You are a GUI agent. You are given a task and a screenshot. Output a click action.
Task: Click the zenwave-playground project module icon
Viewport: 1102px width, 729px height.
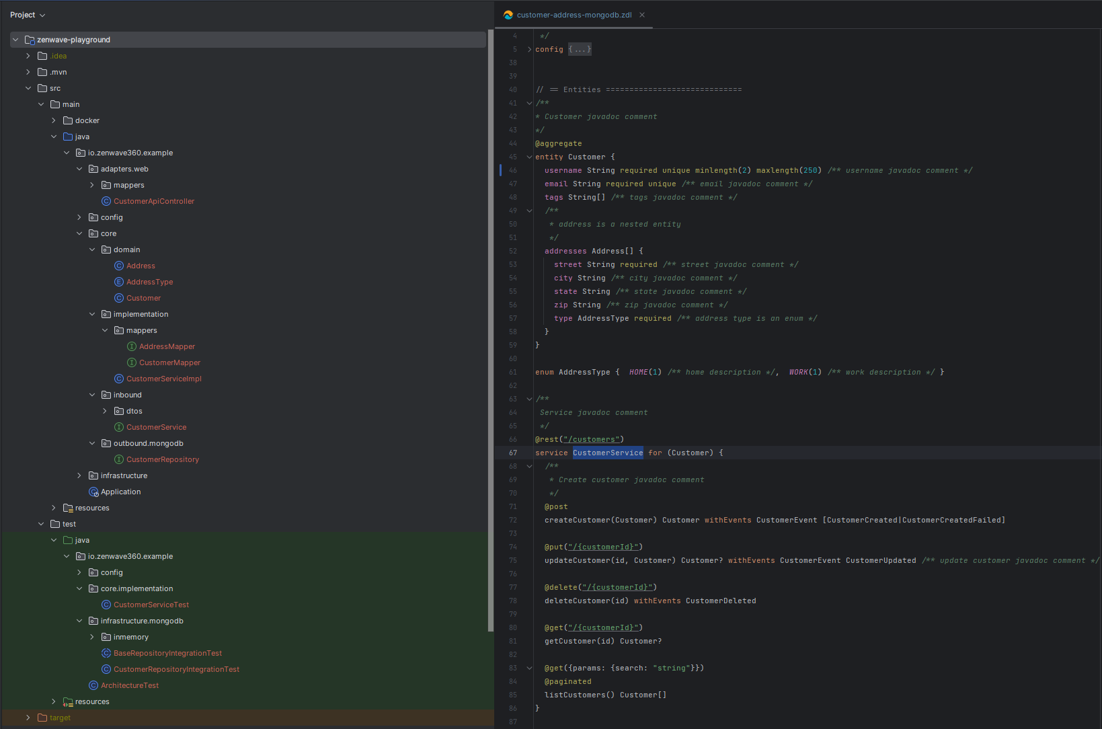30,40
